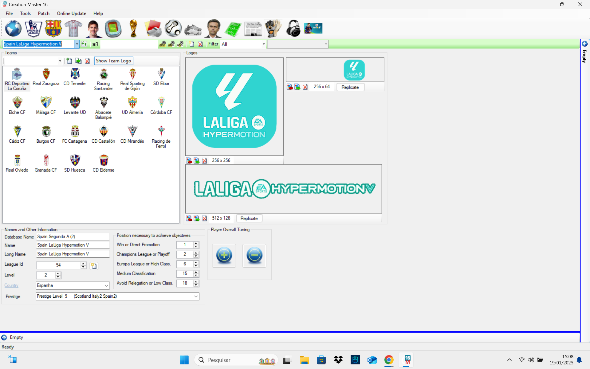Add a new team in Teams panel toolbar
Image resolution: width=590 pixels, height=369 pixels.
click(69, 61)
